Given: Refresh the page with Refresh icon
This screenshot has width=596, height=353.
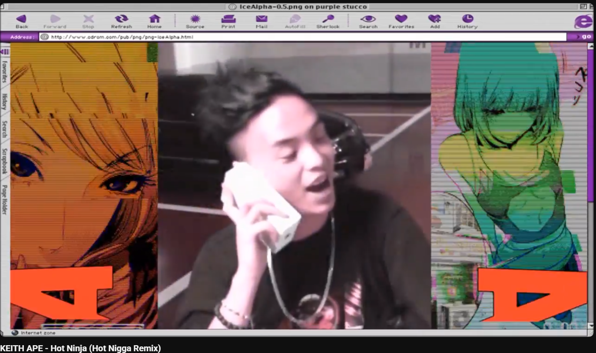Looking at the screenshot, I should 122,19.
